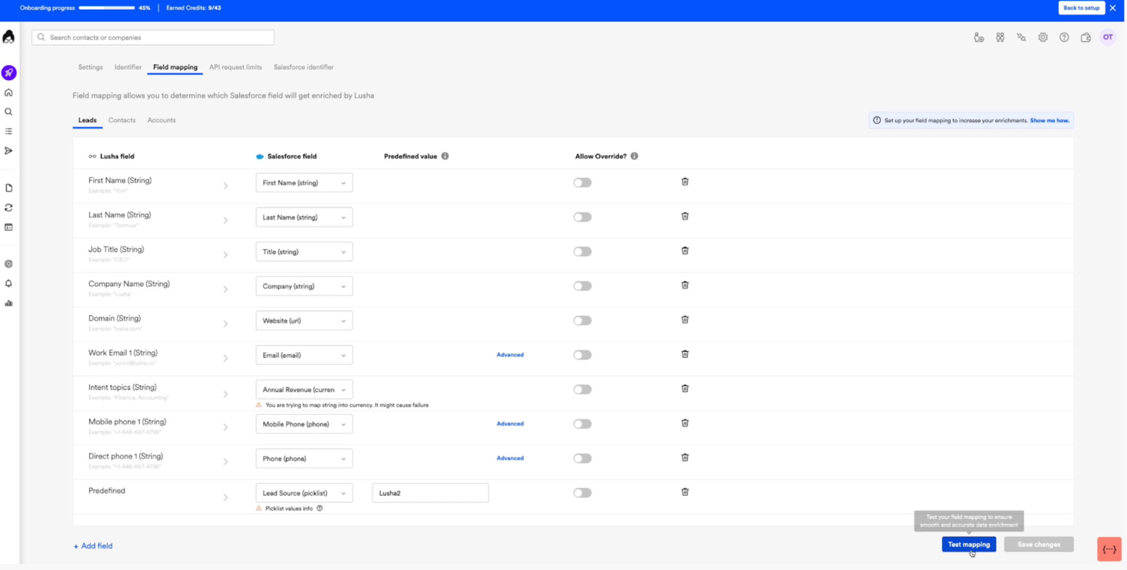Screen dimensions: 1127x570
Task: Click the Add field link
Action: (x=93, y=546)
